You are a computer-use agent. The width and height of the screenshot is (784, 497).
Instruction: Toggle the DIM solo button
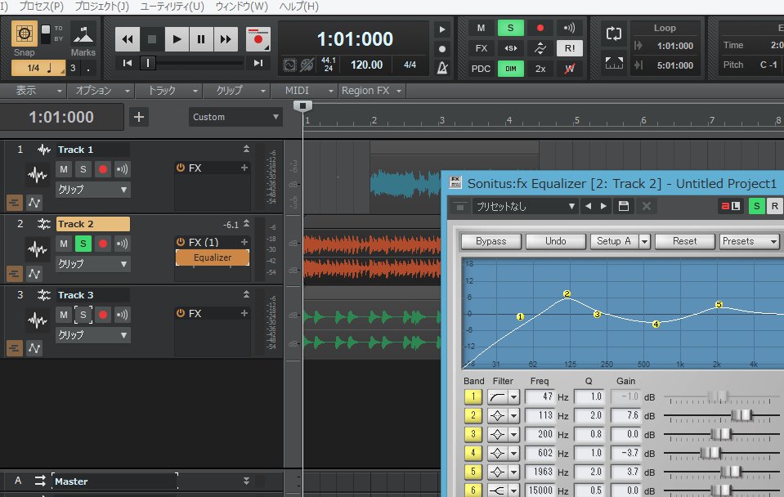510,69
